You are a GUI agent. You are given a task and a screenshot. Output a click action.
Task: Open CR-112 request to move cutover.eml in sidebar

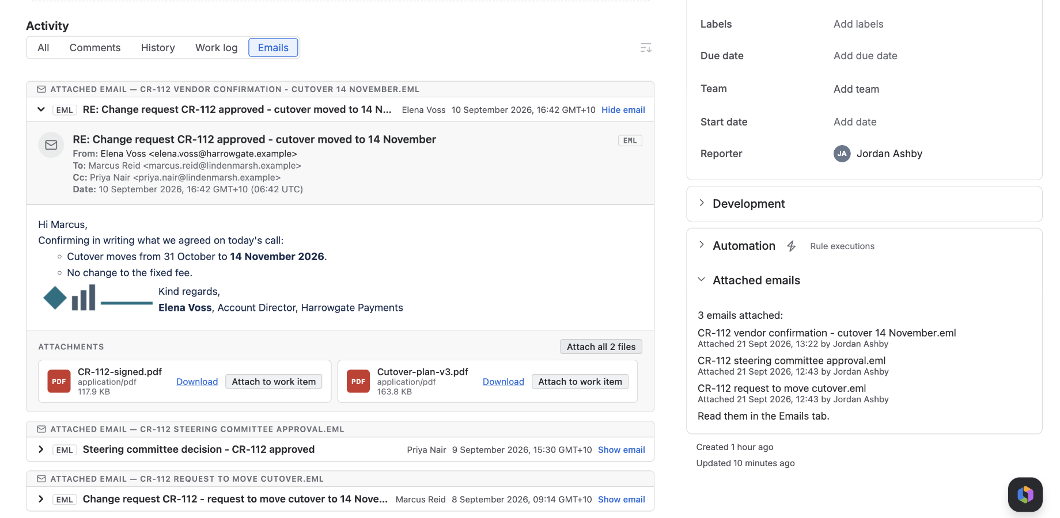pyautogui.click(x=782, y=388)
